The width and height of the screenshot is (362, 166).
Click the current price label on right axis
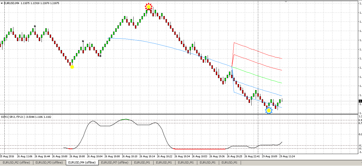360,101
